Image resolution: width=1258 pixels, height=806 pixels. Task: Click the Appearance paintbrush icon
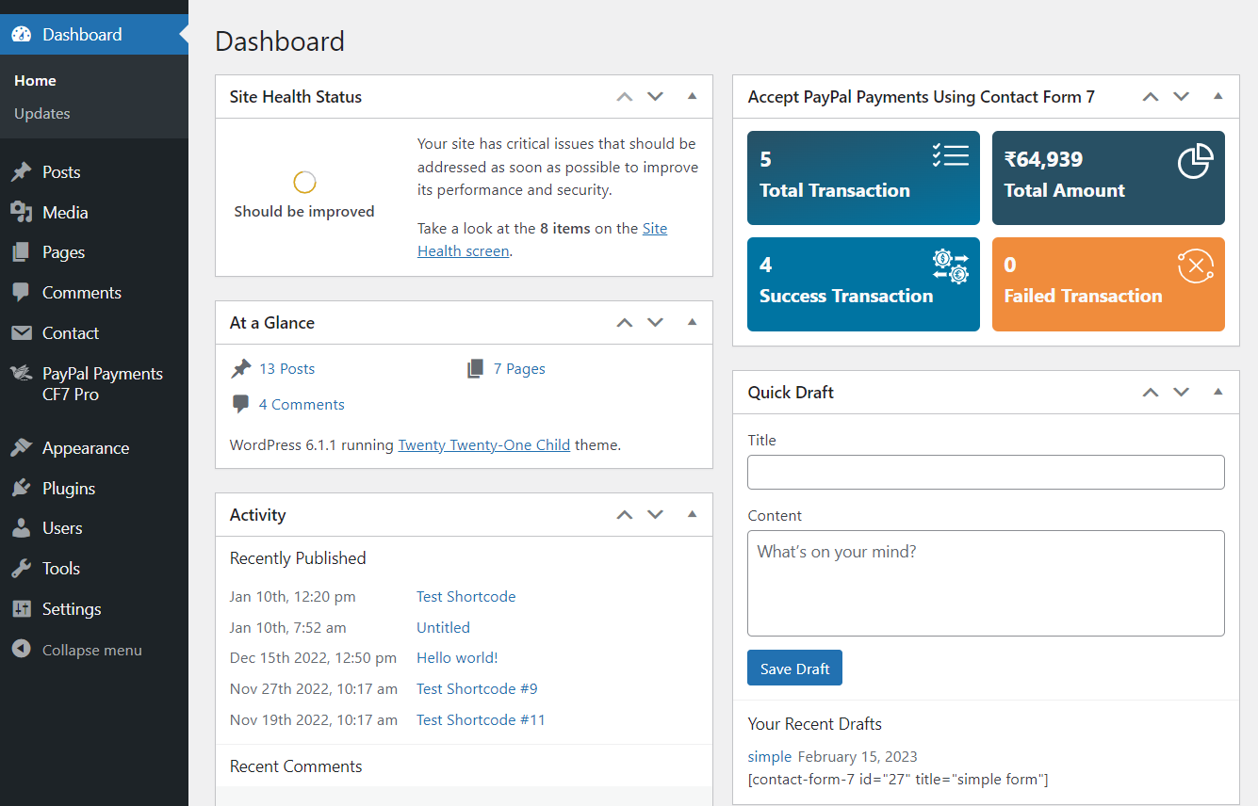21,448
